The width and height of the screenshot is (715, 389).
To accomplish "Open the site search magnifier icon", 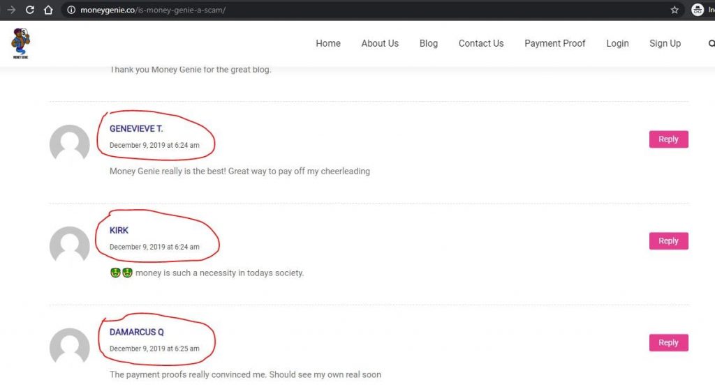I will coord(712,43).
